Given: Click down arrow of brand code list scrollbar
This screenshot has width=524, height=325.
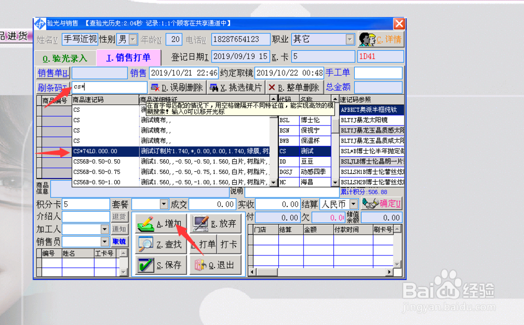Looking at the screenshot, I should pyautogui.click(x=335, y=183).
